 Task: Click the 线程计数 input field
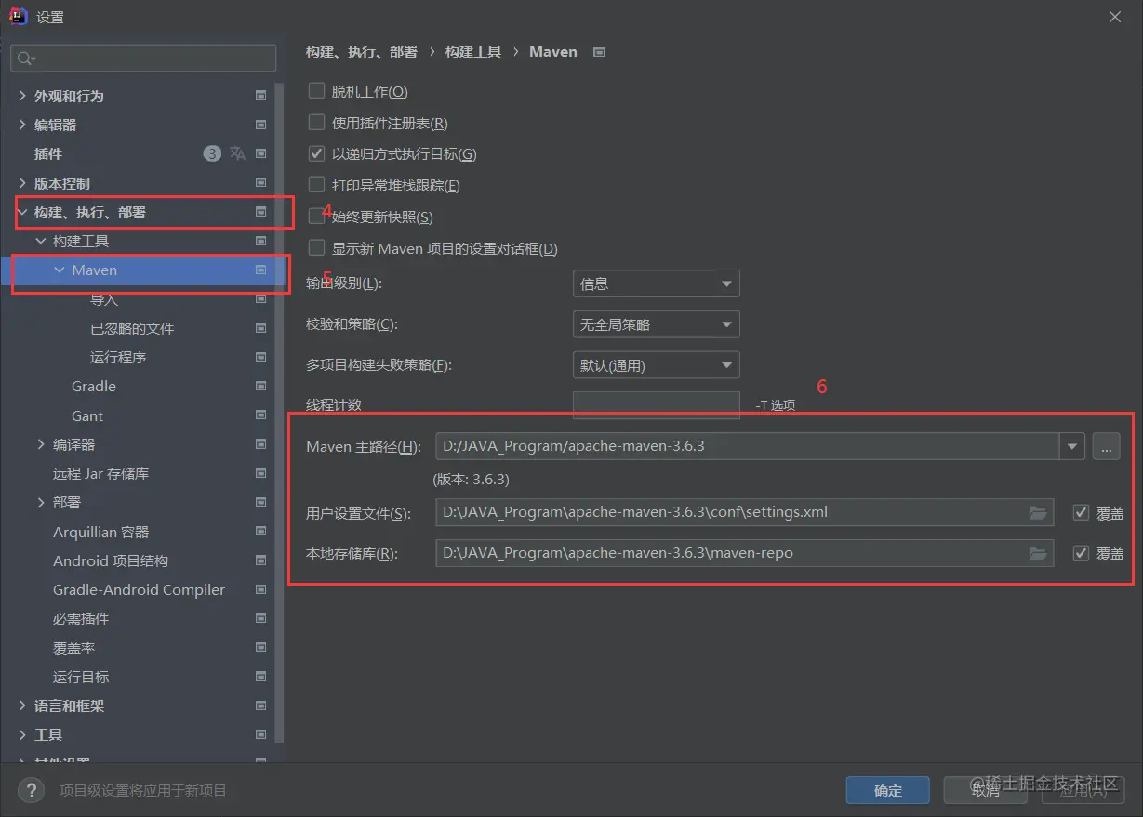coord(656,405)
